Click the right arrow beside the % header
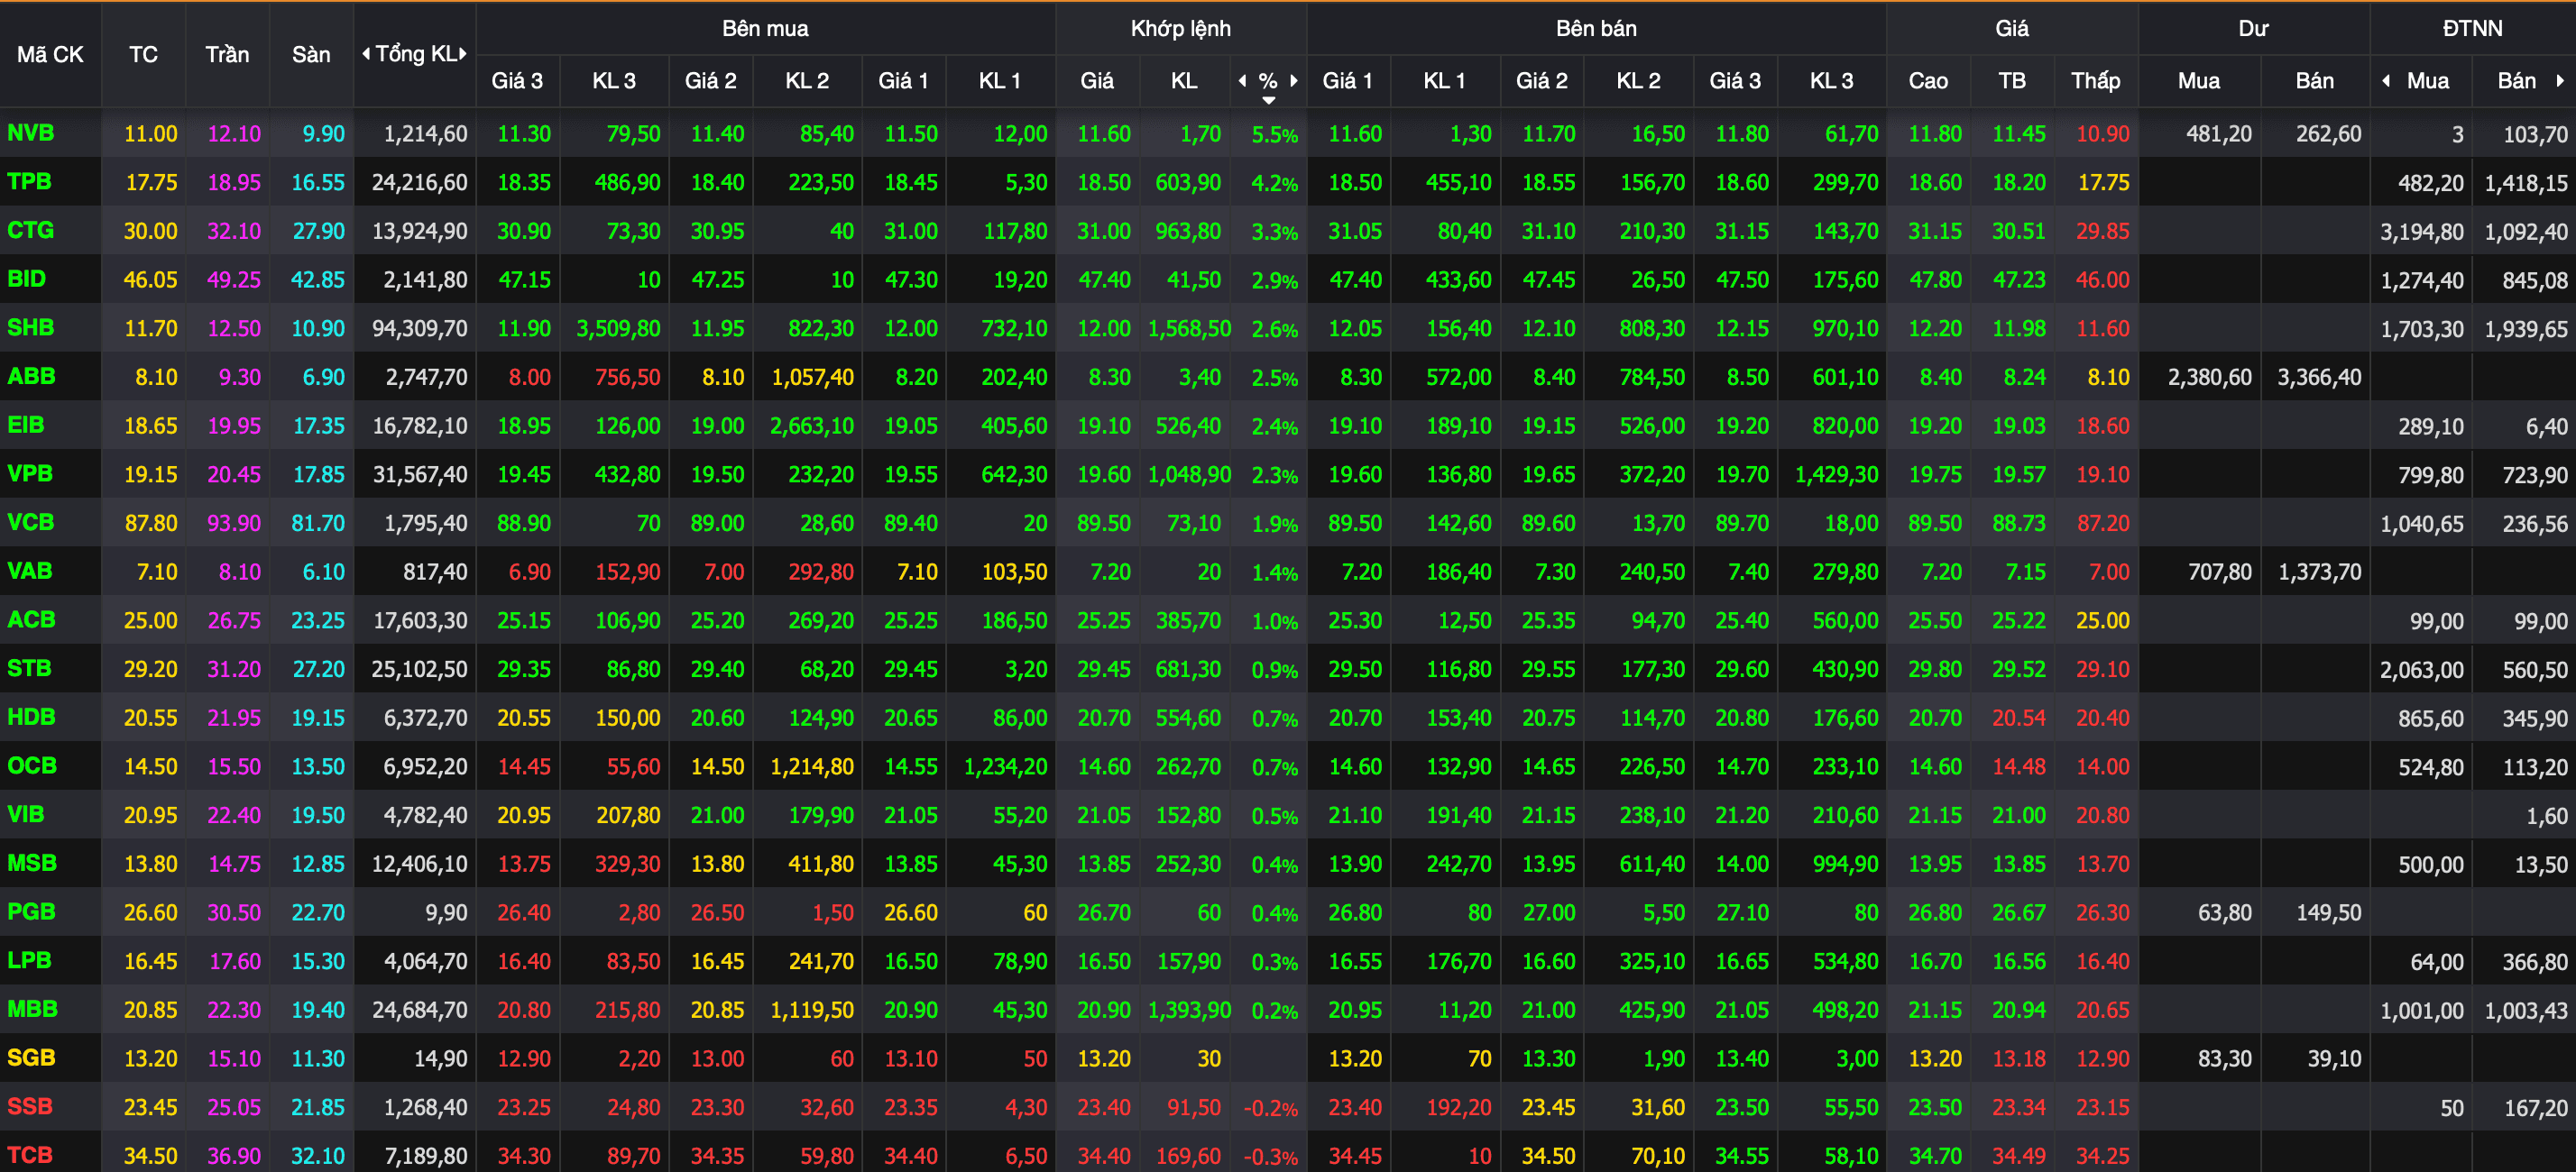2576x1172 pixels. tap(1294, 81)
